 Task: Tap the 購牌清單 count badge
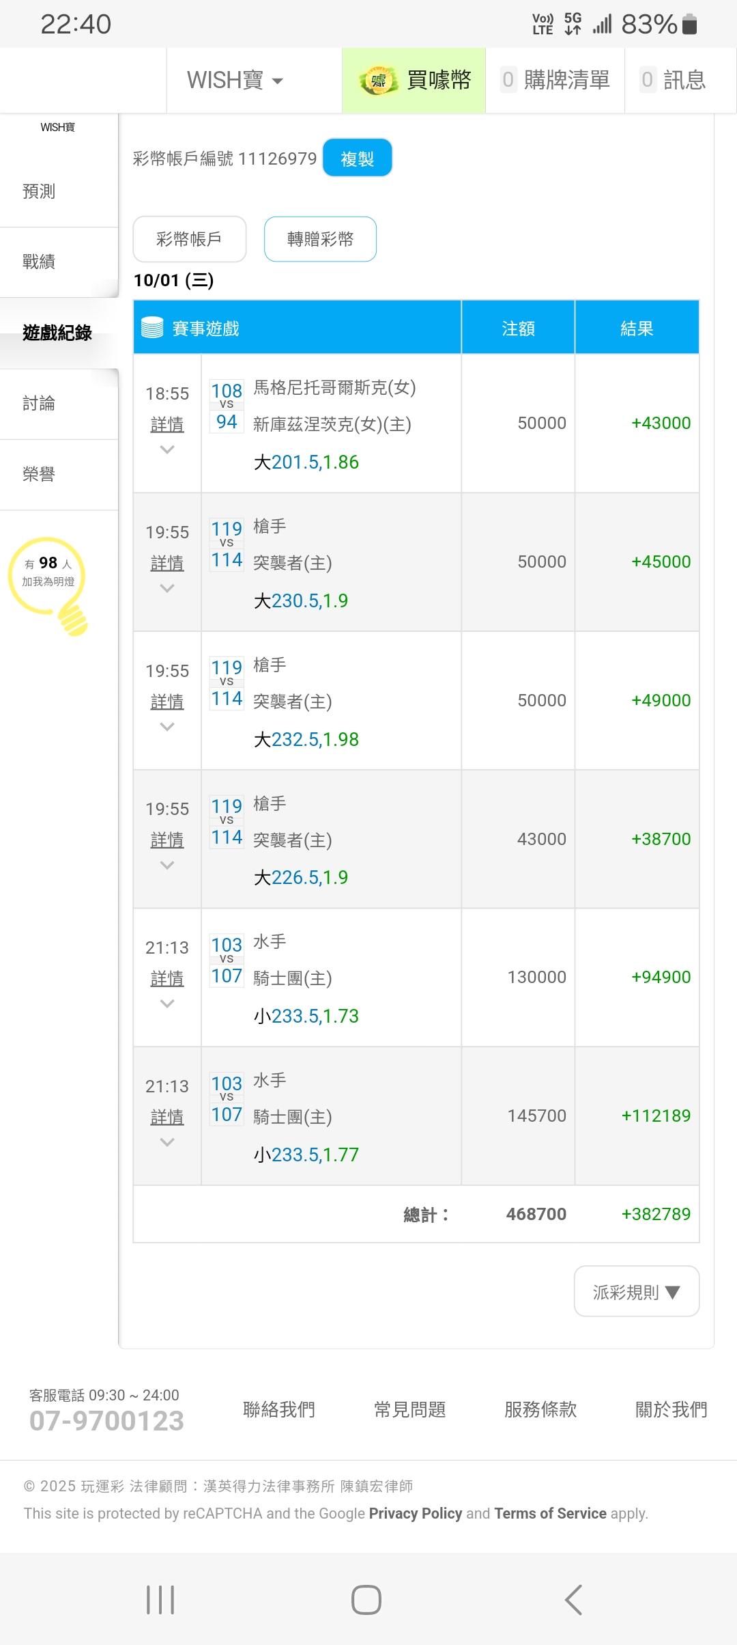508,80
